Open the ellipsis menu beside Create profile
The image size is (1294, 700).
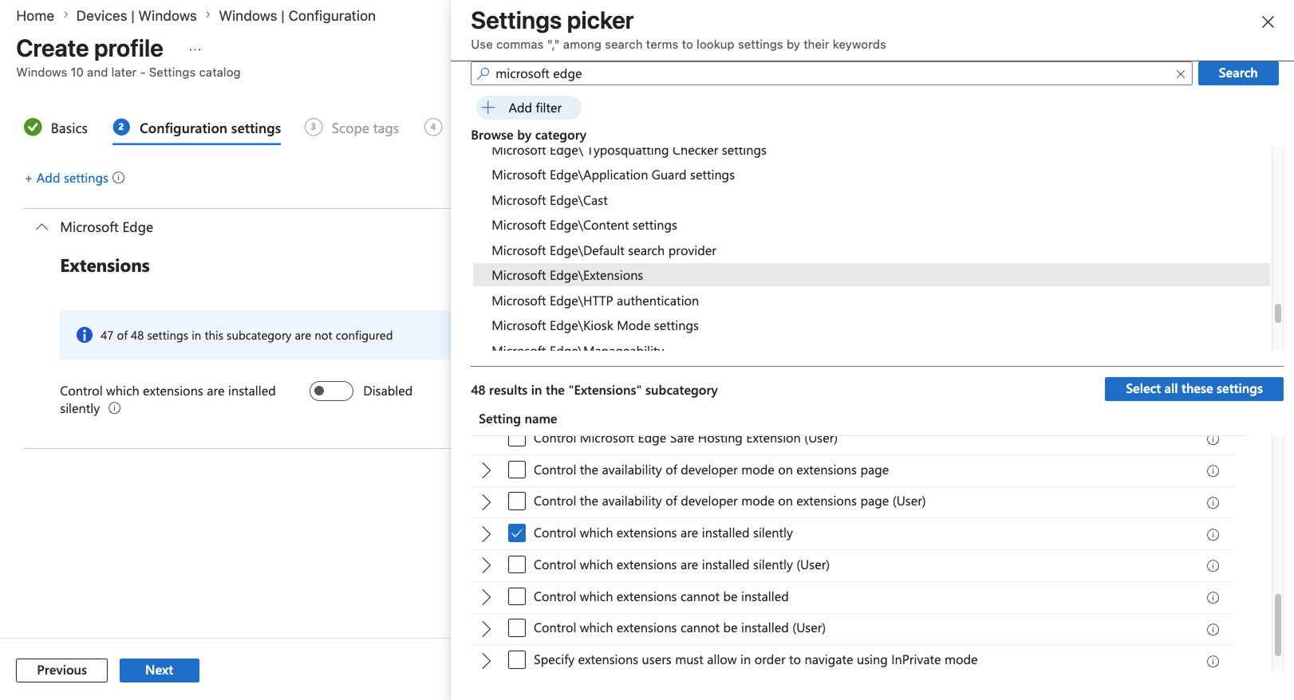pyautogui.click(x=195, y=49)
